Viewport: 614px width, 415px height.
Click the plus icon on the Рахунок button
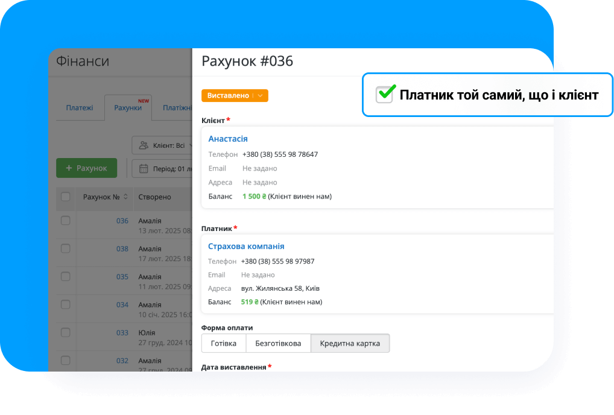[69, 168]
